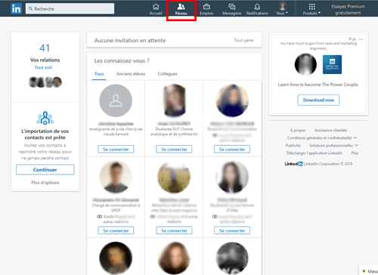
Task: Click the Download now button
Action: pos(318,100)
